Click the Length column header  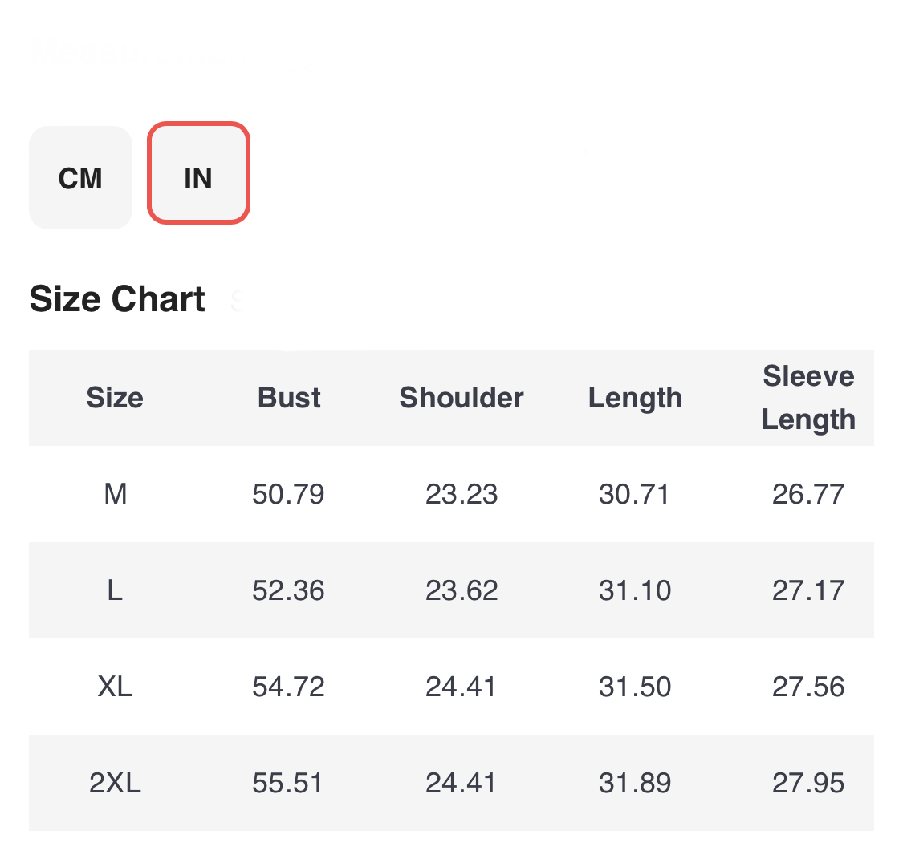[x=635, y=398]
